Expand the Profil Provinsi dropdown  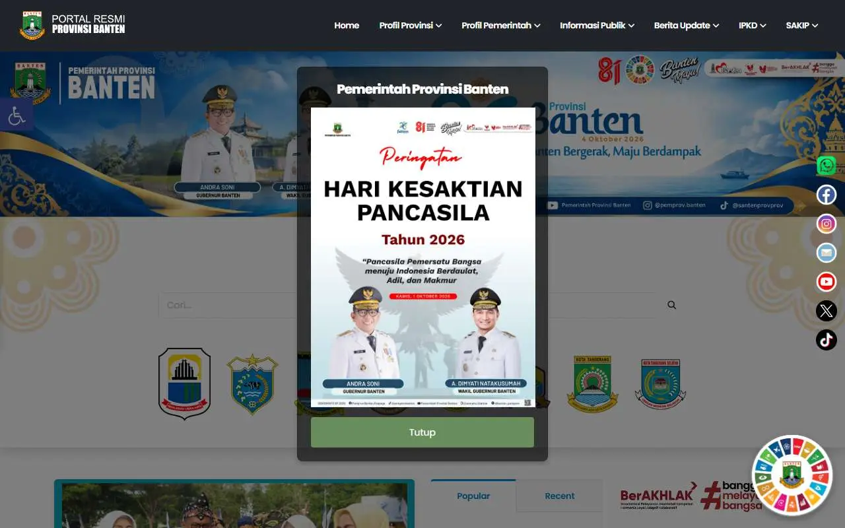point(410,25)
